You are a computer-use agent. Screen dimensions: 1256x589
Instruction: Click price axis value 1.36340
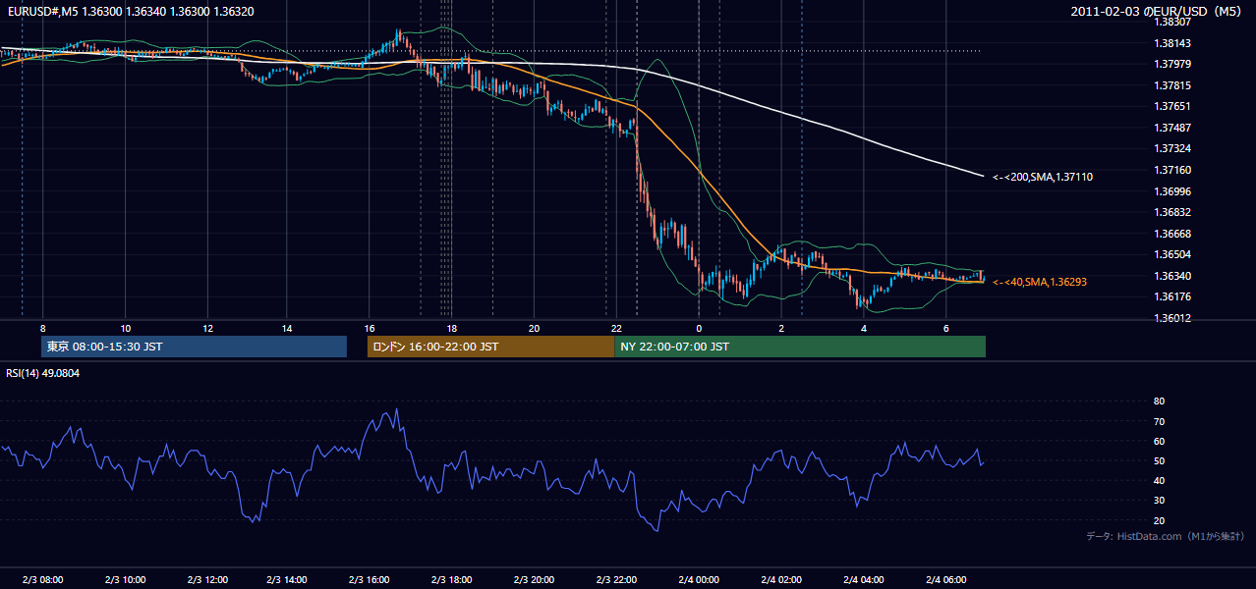coord(1172,276)
